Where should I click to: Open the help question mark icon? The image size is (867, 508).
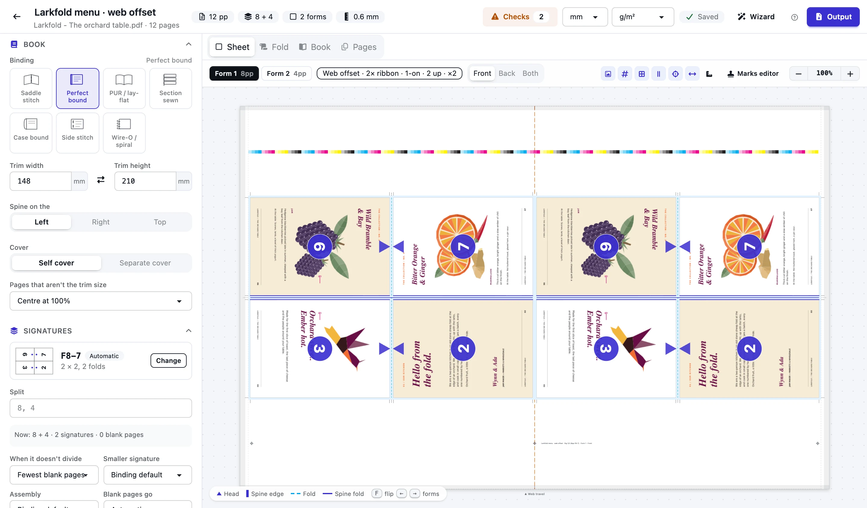click(794, 17)
